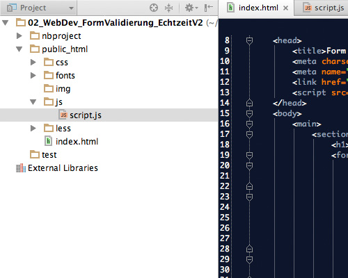This screenshot has height=278, width=348.
Task: Select the img folder in the tree
Action: tap(109, 89)
